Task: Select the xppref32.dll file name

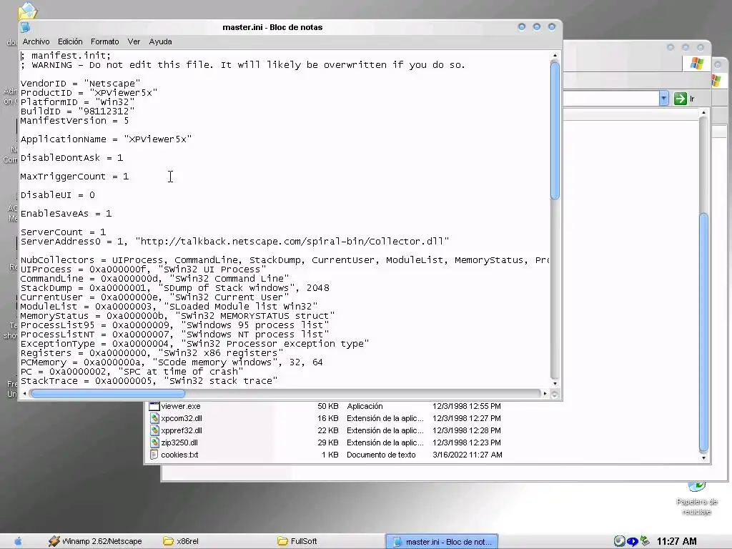Action: pos(182,430)
